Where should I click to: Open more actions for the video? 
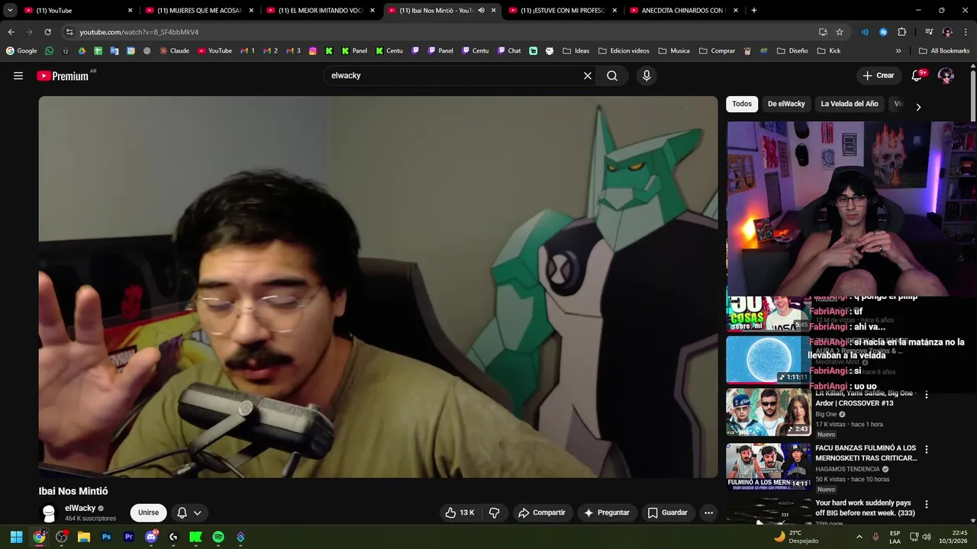(708, 512)
